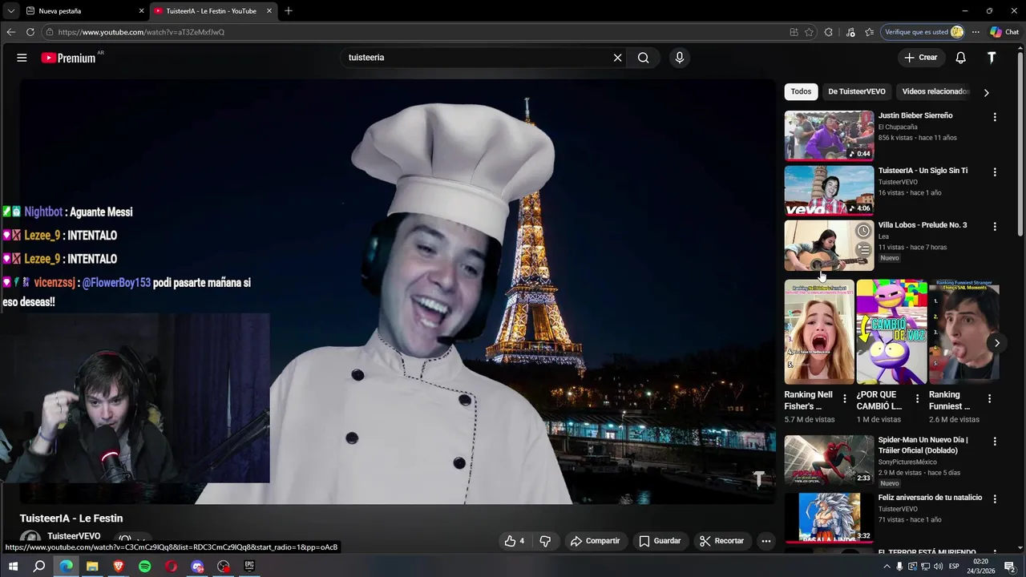The height and width of the screenshot is (577, 1026).
Task: Open Villa Lobos - Prelude No. 3 title
Action: point(923,225)
